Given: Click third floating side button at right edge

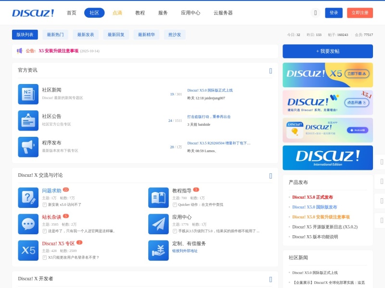Looking at the screenshot, I should click(x=381, y=201).
